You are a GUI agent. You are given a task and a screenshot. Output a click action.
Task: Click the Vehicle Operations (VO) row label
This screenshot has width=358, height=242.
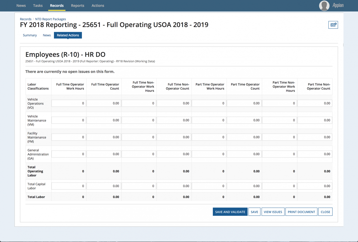[x=36, y=103]
